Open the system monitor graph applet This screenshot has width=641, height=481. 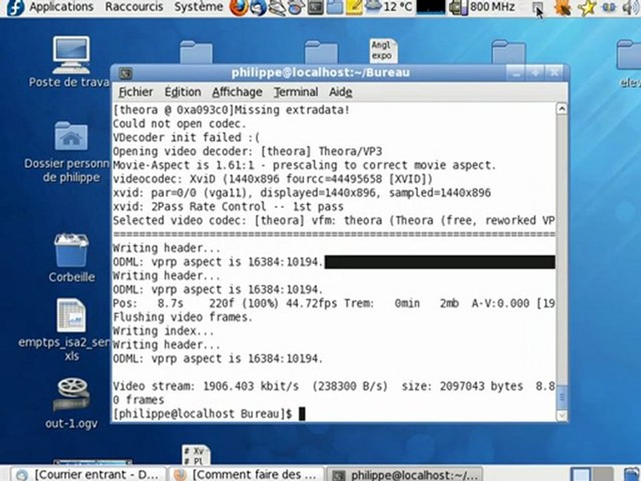tap(430, 7)
